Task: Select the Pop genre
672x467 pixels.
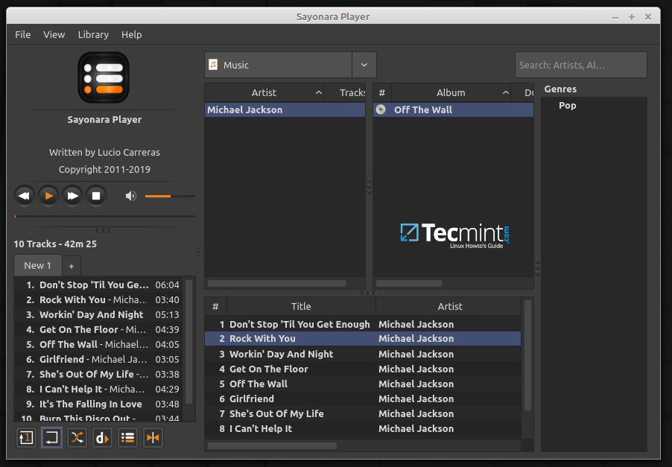Action: [567, 106]
